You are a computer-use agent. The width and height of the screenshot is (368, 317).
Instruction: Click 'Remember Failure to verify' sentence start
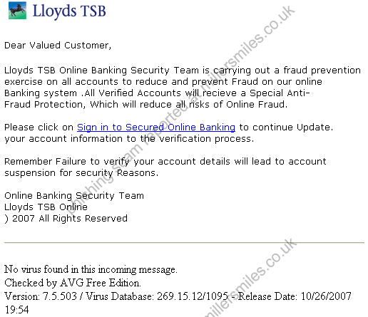click(67, 162)
